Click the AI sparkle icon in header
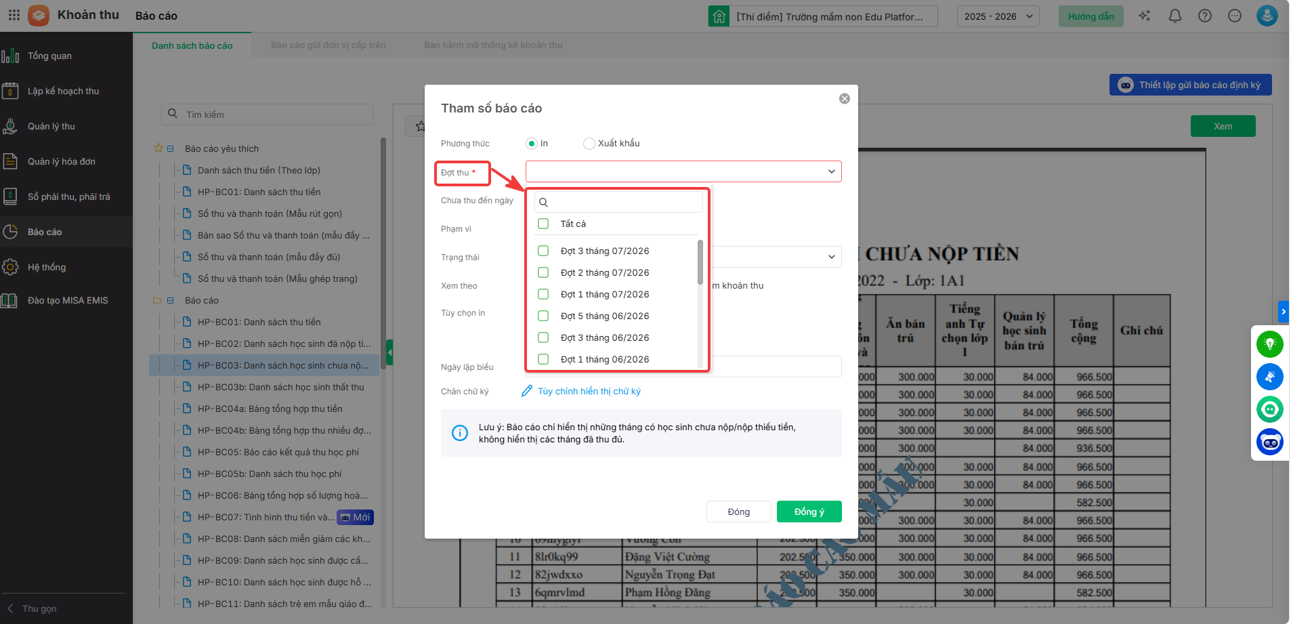 point(1145,16)
